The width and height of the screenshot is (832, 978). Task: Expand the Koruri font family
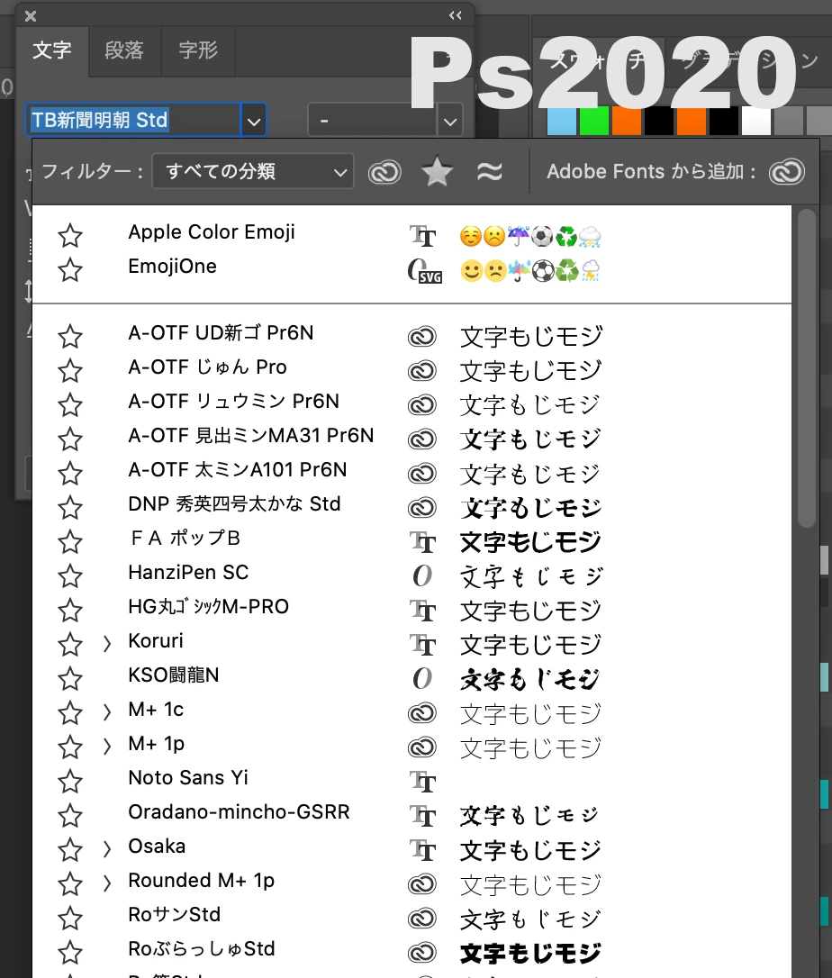pyautogui.click(x=106, y=644)
